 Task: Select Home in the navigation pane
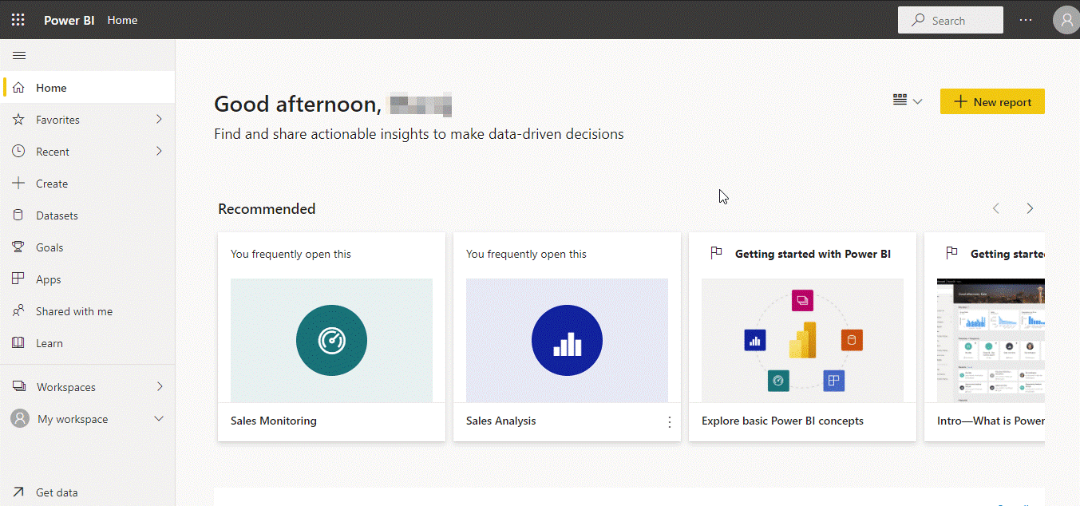[x=51, y=88]
